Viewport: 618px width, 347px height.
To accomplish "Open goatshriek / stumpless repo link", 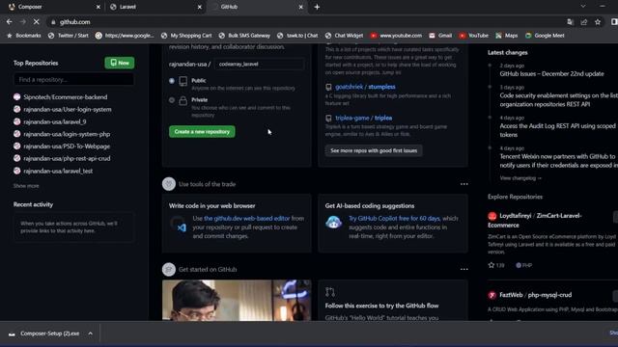I will (x=365, y=87).
